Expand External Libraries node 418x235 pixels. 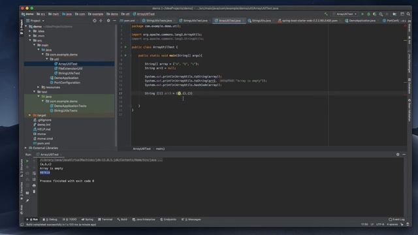point(26,148)
